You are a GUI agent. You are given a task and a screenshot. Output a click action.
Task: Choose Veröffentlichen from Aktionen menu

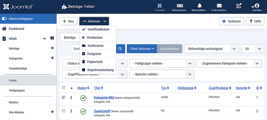click(x=98, y=30)
